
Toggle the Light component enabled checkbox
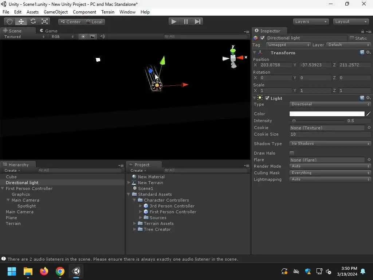267,98
